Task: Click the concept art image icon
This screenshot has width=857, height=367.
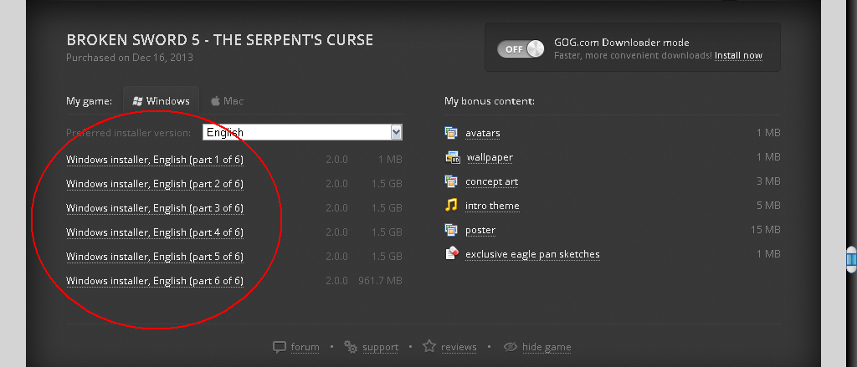Action: coord(451,181)
